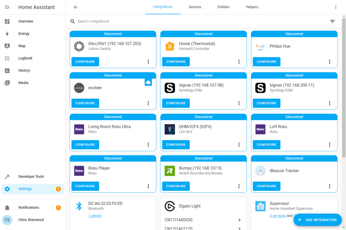
Task: Open History in the sidebar
Action: click(x=33, y=70)
